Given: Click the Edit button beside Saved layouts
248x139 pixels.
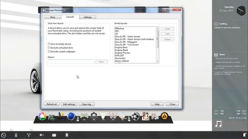Looking at the screenshot, I should [167, 34].
